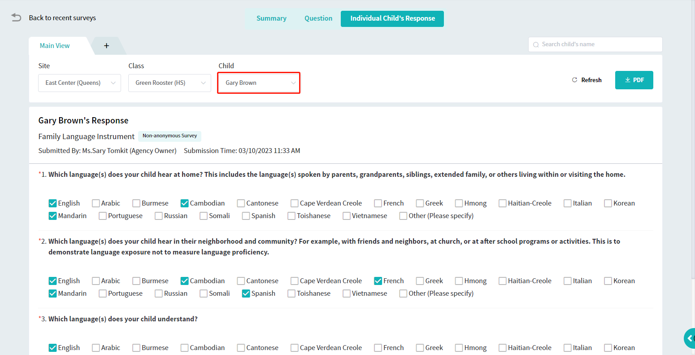Switch to the Summary tab
Viewport: 695px width, 355px height.
(271, 18)
